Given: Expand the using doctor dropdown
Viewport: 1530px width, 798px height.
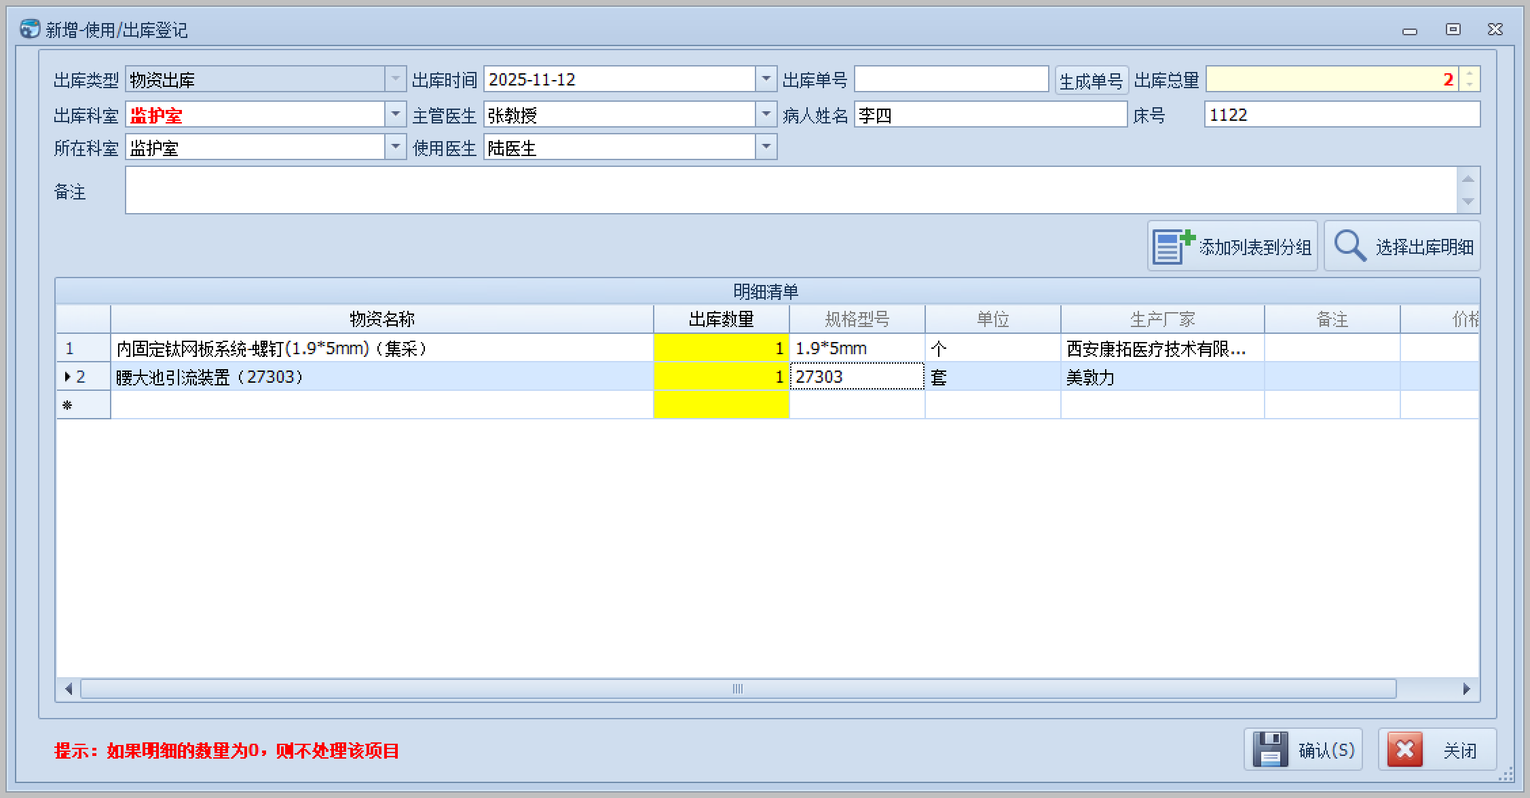Looking at the screenshot, I should (x=766, y=147).
